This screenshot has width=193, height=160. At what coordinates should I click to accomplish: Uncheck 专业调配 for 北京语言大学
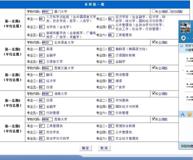tap(154, 42)
